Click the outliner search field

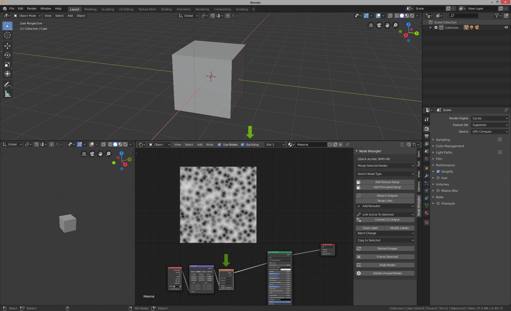tap(464, 16)
